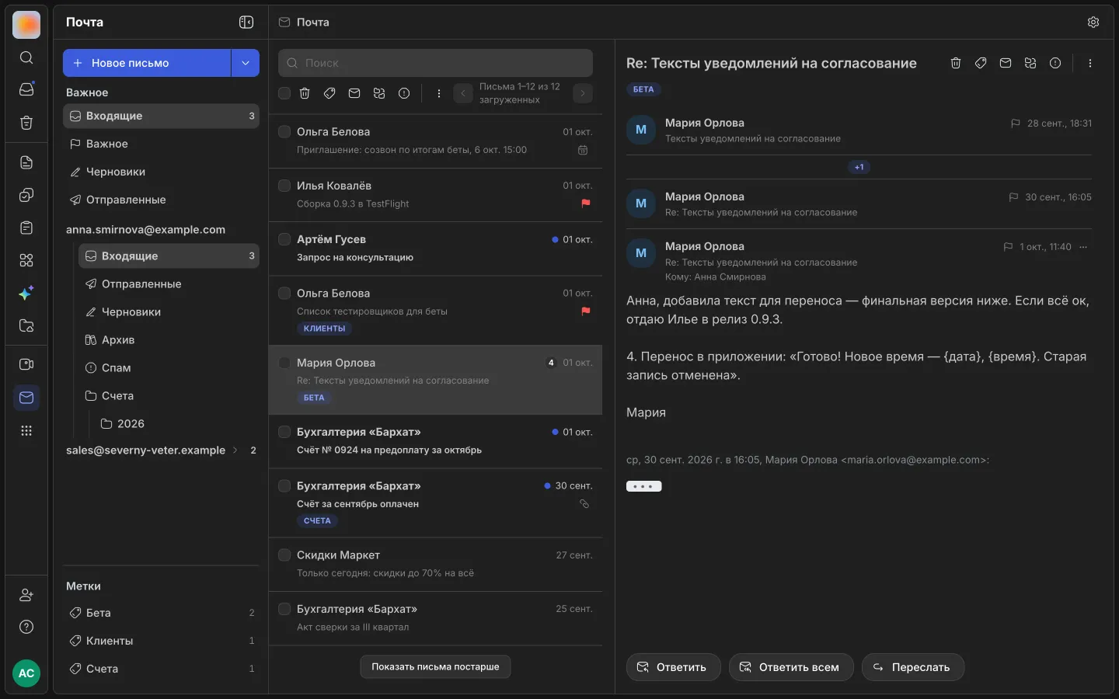Open the dropdown arrow beside Новое письмо
The image size is (1119, 699).
[x=246, y=63]
